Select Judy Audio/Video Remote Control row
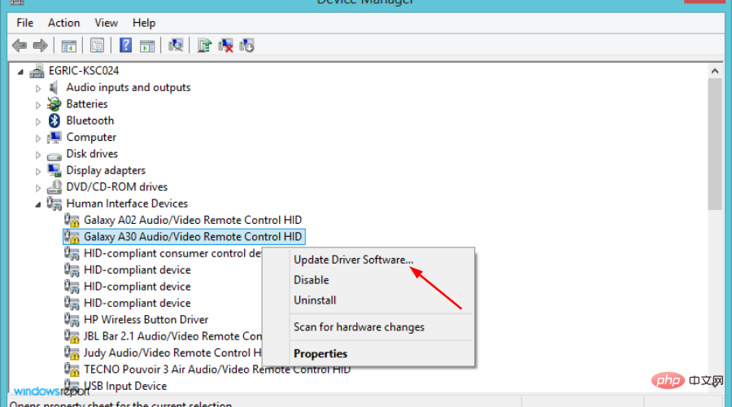 click(172, 352)
